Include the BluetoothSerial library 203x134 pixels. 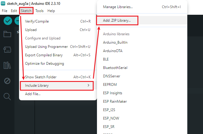pos(142,68)
